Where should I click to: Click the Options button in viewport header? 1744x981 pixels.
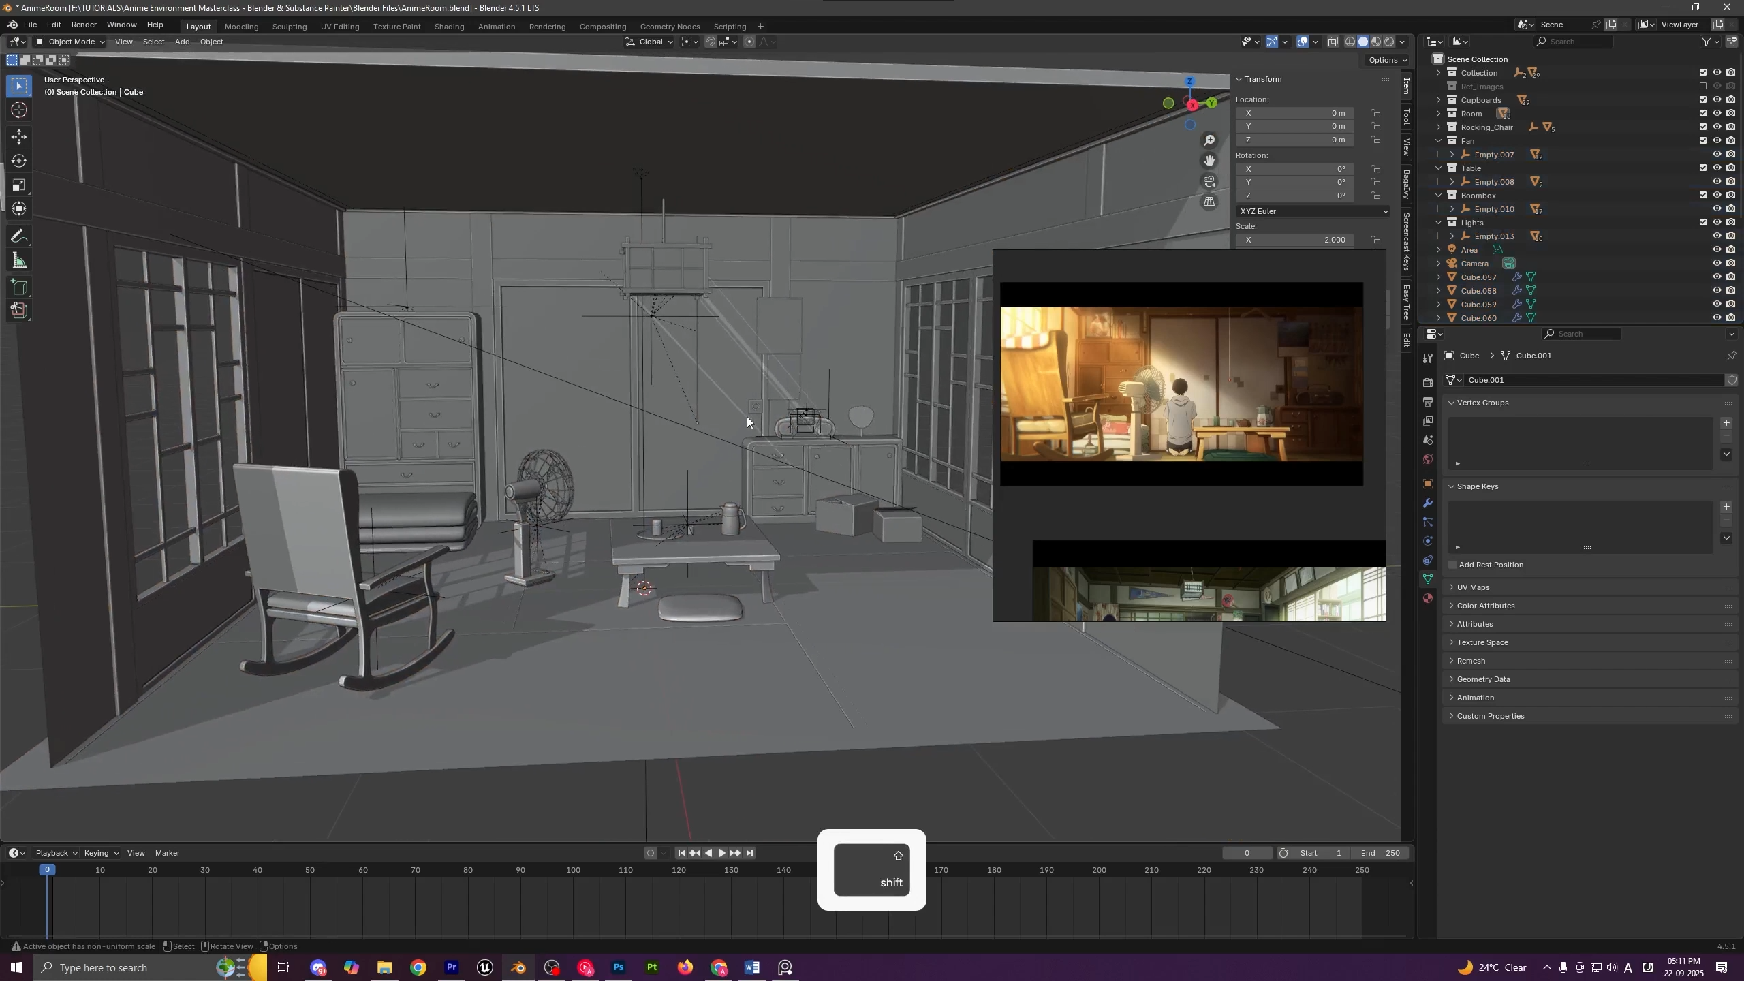tap(1387, 60)
